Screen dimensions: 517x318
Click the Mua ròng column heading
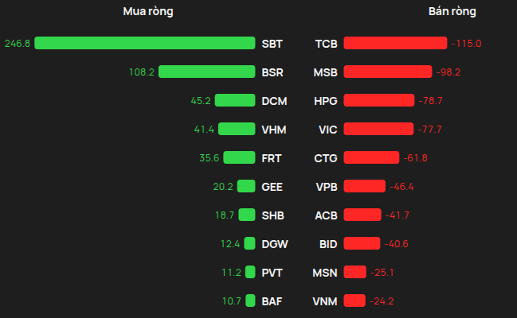pos(148,11)
